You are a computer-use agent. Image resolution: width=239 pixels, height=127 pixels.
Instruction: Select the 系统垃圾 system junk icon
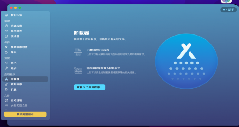tap(6, 26)
